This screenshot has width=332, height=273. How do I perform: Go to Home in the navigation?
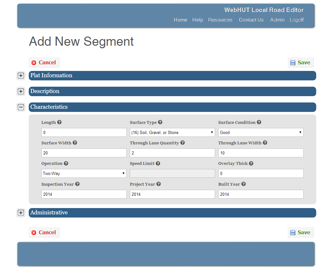[x=180, y=20]
